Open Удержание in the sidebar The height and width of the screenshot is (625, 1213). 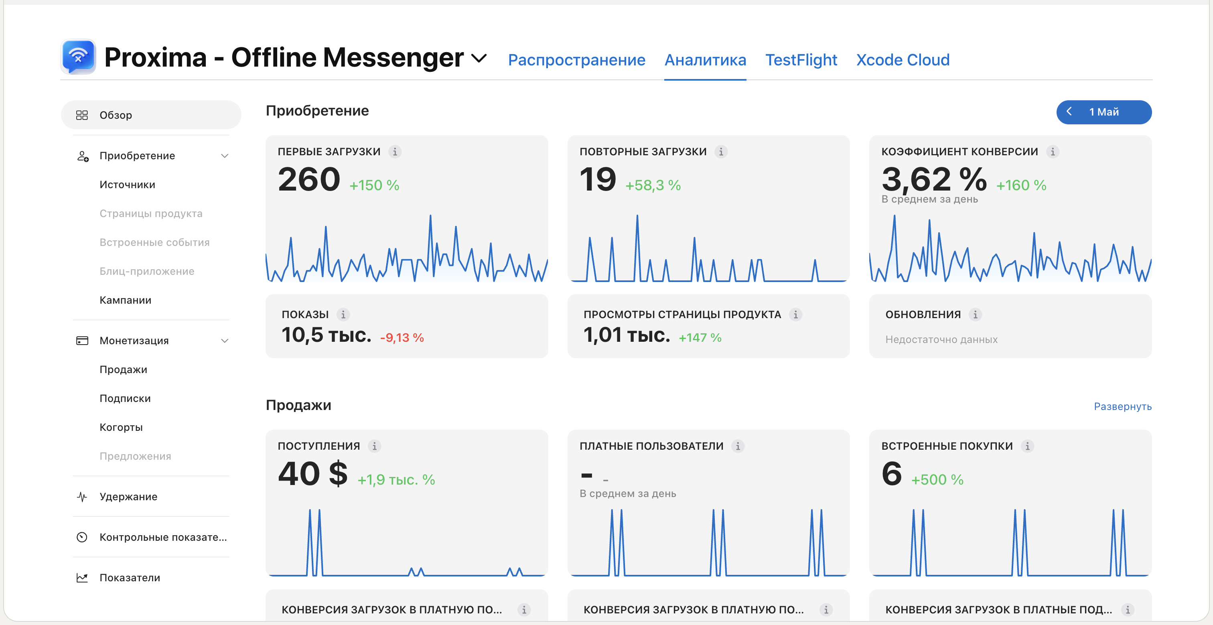pos(128,496)
